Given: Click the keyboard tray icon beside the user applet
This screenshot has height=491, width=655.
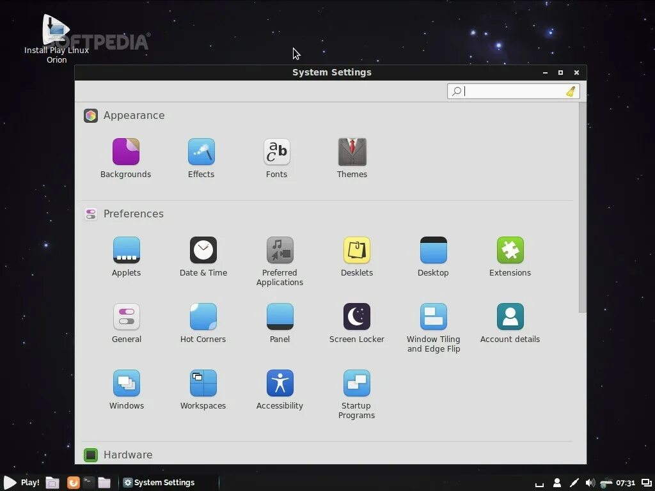Looking at the screenshot, I should 539,485.
